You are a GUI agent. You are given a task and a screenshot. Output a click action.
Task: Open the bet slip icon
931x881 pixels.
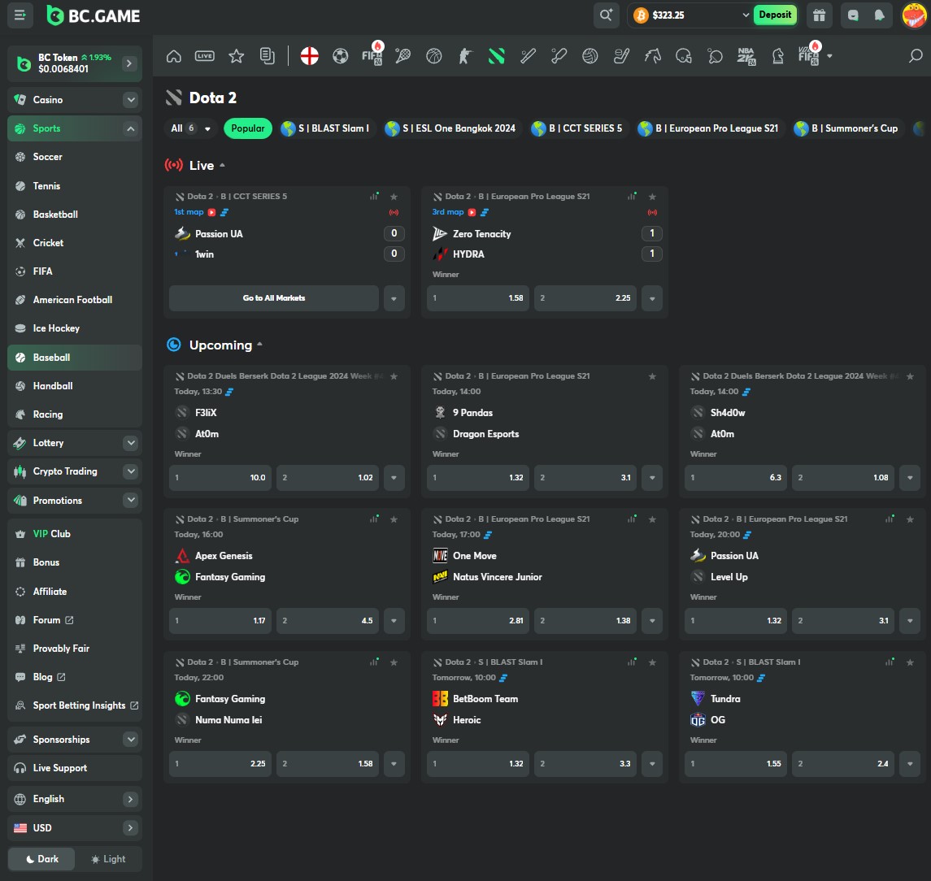pos(268,56)
